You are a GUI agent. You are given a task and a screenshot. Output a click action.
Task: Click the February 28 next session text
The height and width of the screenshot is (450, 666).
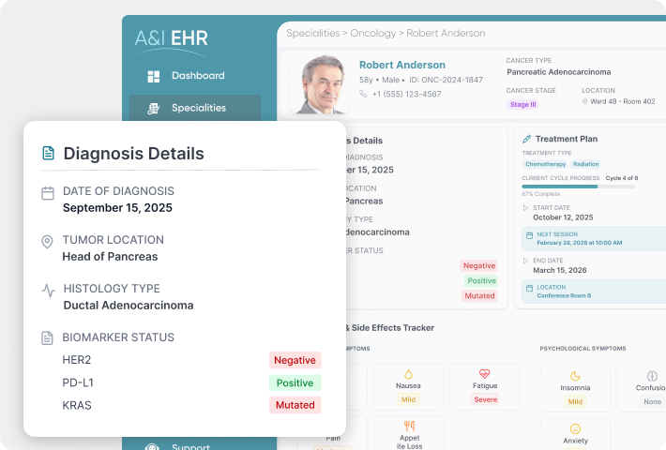(x=580, y=243)
